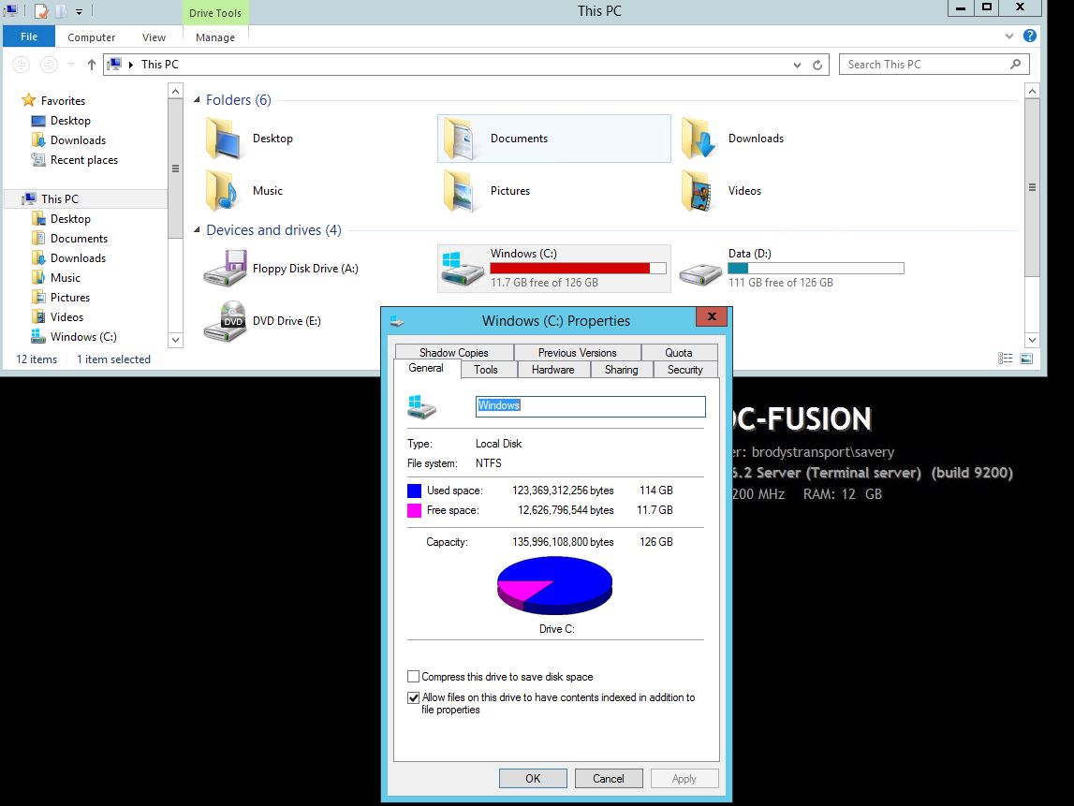Disable allow files to have contents indexed
The image size is (1074, 806).
tap(412, 697)
